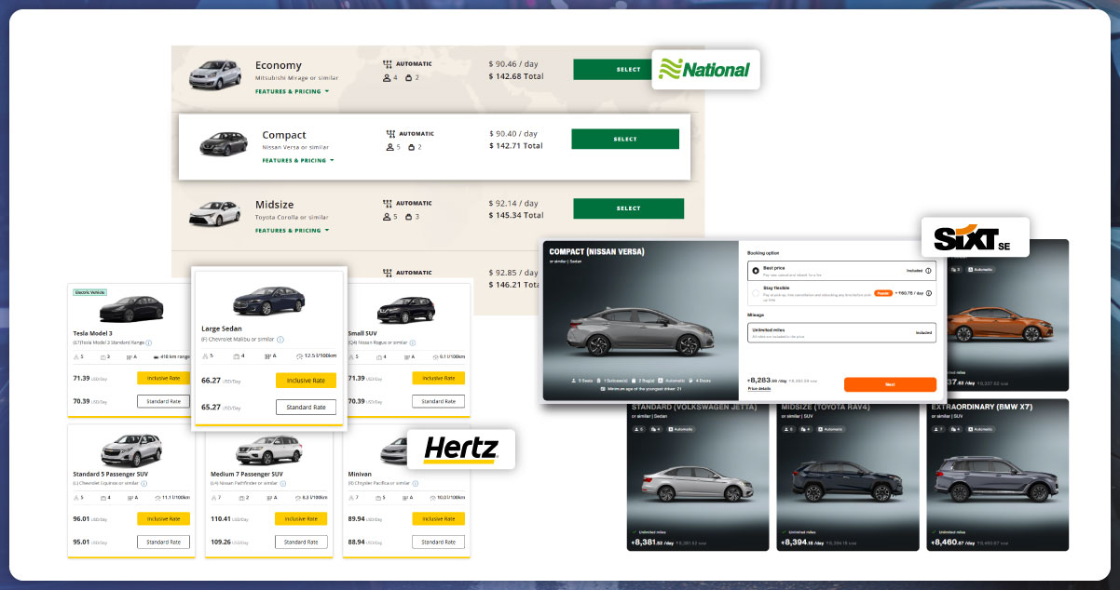
Task: Click the transmission icon in the Compact row
Action: click(390, 134)
